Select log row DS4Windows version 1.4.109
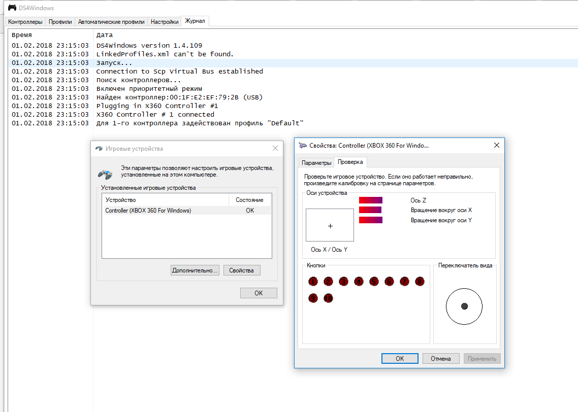The width and height of the screenshot is (578, 412). (x=293, y=46)
